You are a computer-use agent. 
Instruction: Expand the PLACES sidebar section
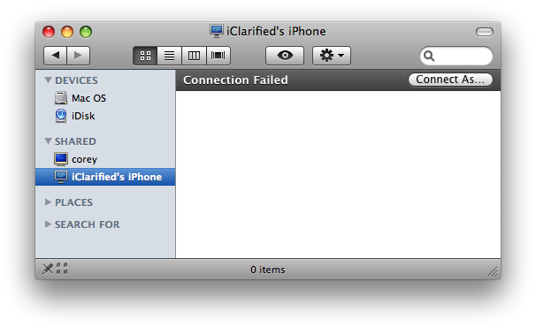coord(48,202)
